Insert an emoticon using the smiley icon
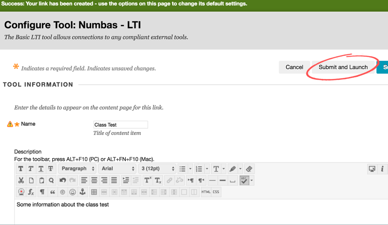Viewport: 388px width, 225px height. [x=72, y=192]
